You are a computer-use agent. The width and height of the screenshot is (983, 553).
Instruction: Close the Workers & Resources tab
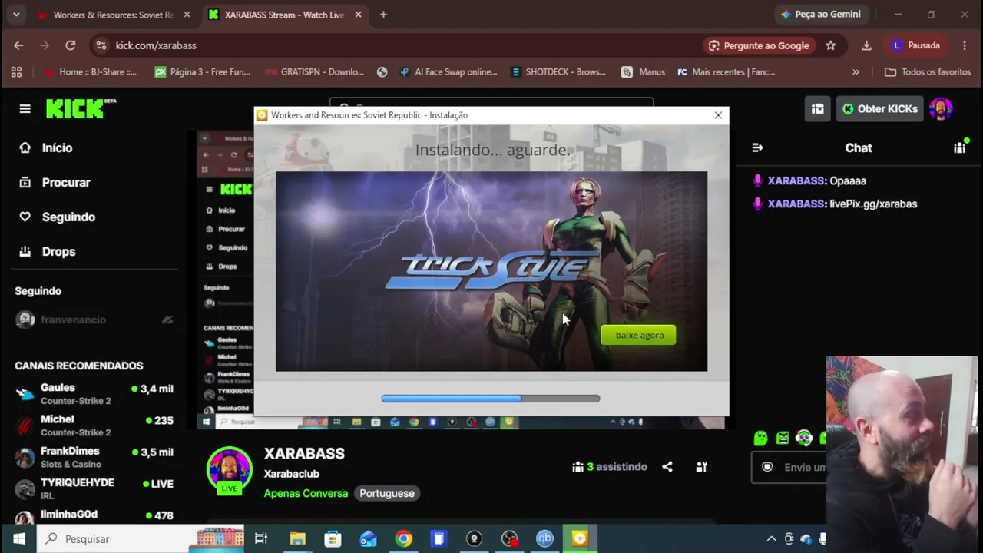[x=187, y=15]
